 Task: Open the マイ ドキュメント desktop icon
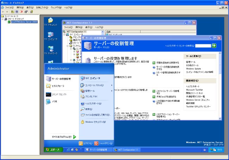click(51, 21)
